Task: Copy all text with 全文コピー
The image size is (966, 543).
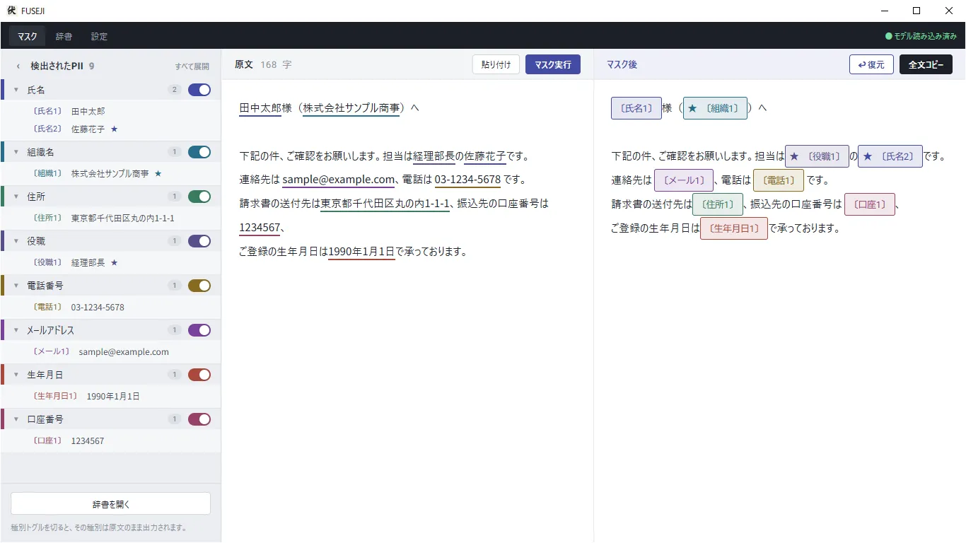Action: click(x=926, y=64)
